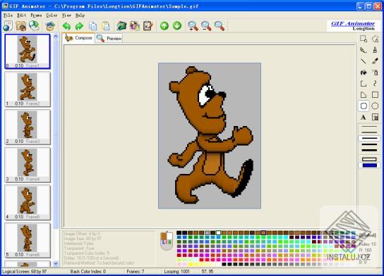
Task: Pick the black swatch starting the palette
Action: coord(179,233)
